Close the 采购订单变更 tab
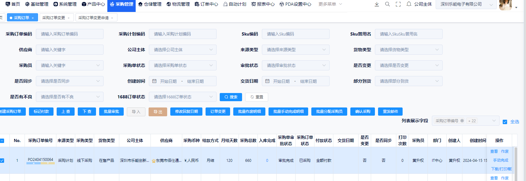526x181 pixels. (69, 18)
